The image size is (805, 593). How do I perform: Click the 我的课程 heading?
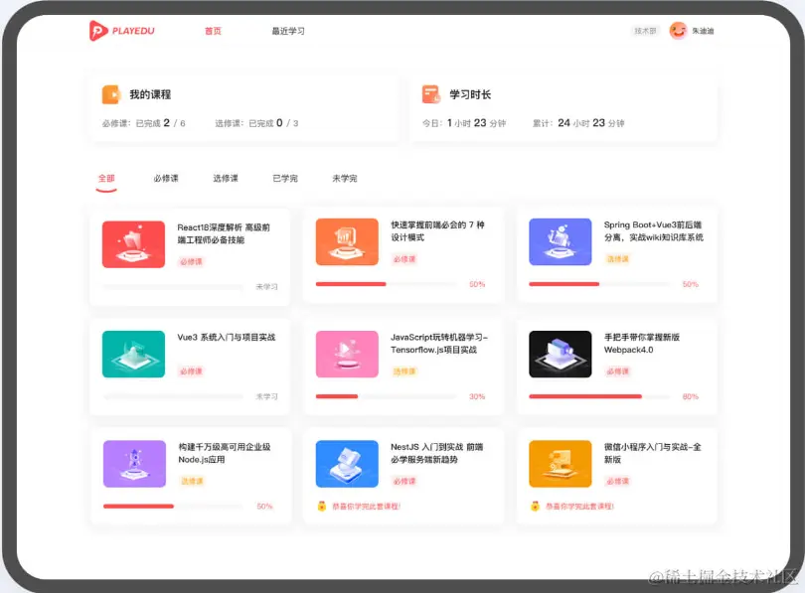[x=150, y=94]
